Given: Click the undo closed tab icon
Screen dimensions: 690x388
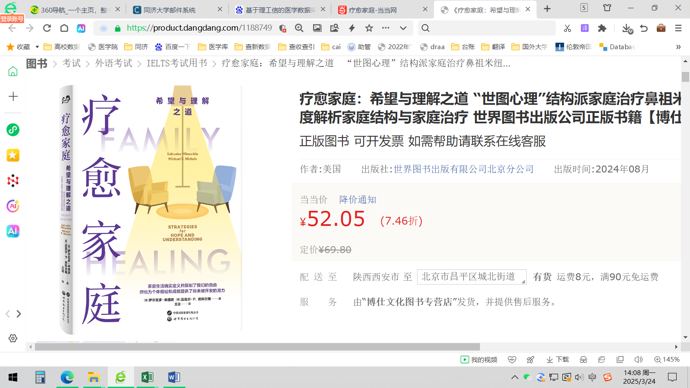Looking at the screenshot, I should pyautogui.click(x=644, y=28).
